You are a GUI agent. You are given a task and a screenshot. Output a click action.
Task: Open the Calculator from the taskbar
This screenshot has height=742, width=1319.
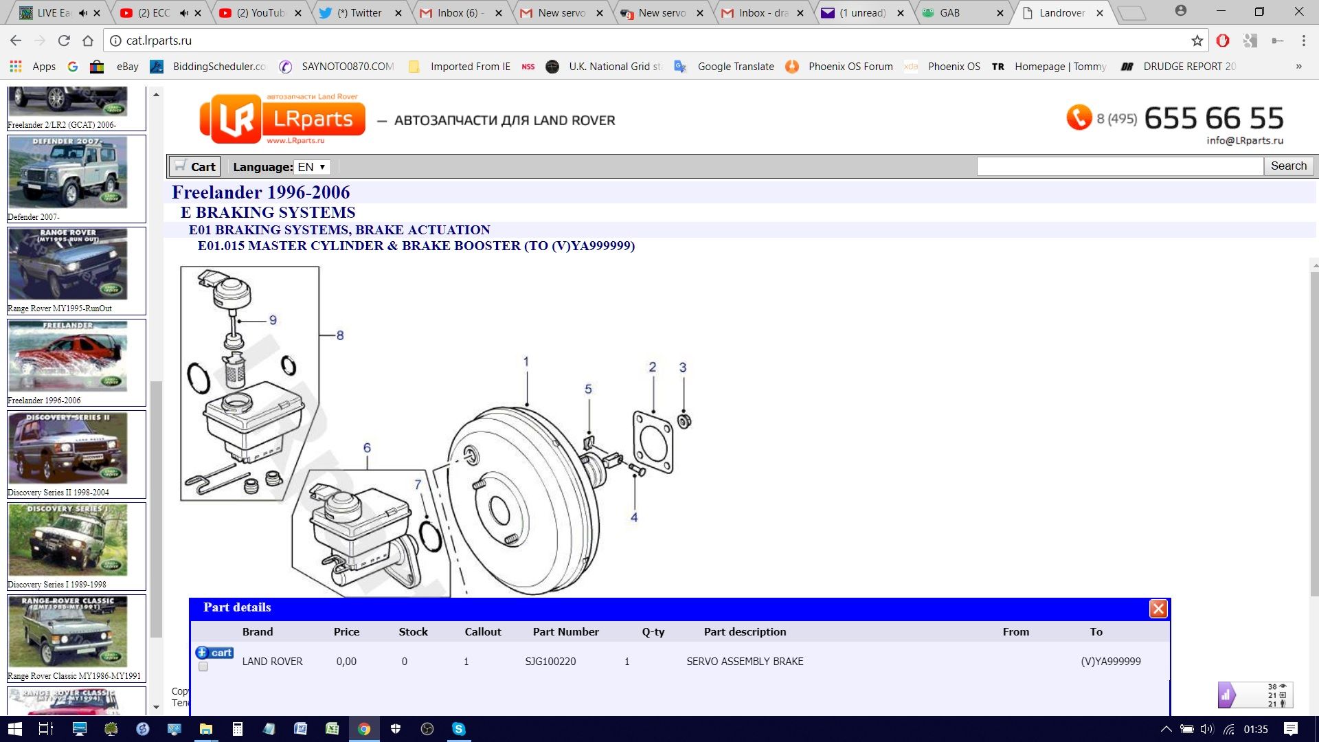click(x=237, y=729)
